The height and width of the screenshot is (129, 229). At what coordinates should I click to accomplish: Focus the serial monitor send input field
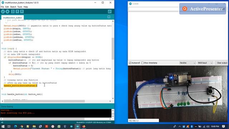(x=154, y=9)
